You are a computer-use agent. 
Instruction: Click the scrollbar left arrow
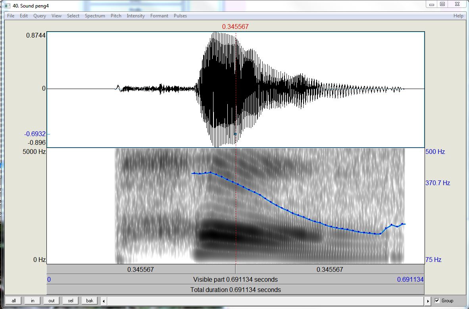point(104,301)
